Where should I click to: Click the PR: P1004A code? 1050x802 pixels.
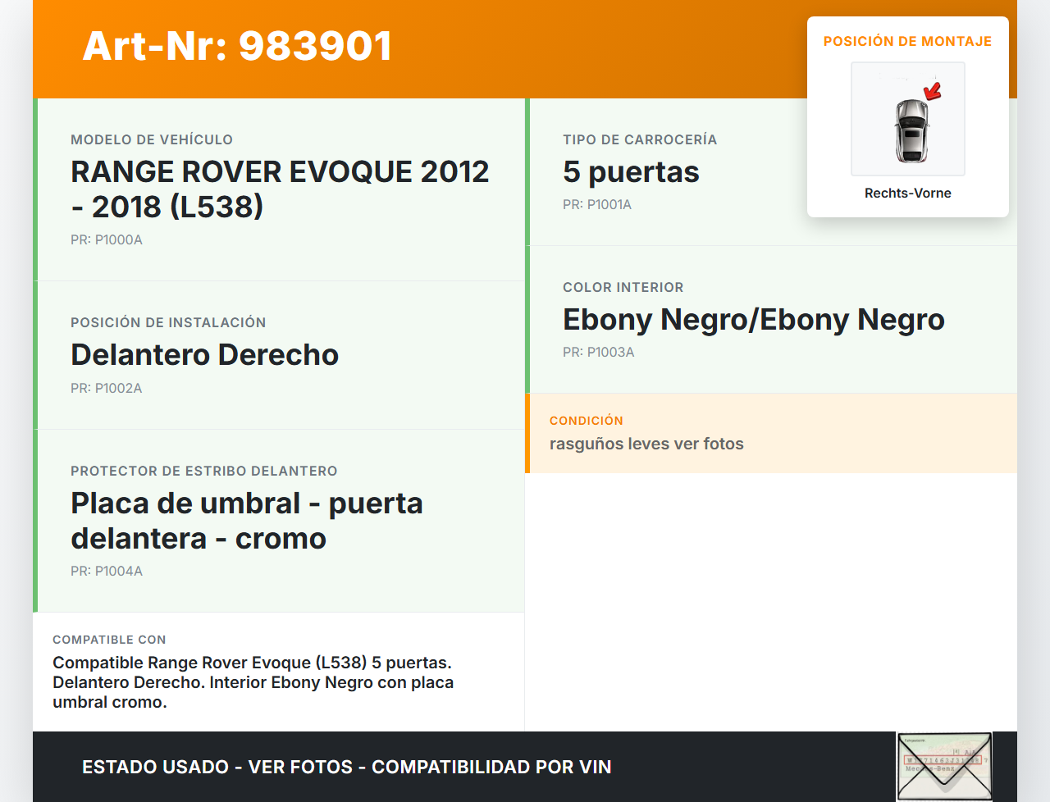[x=107, y=572]
